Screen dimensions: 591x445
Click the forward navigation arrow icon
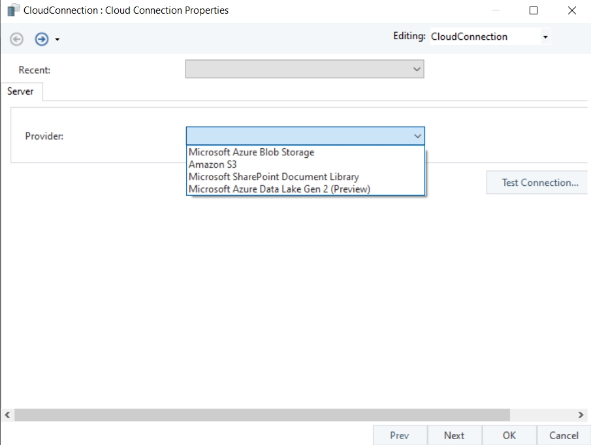tap(42, 39)
